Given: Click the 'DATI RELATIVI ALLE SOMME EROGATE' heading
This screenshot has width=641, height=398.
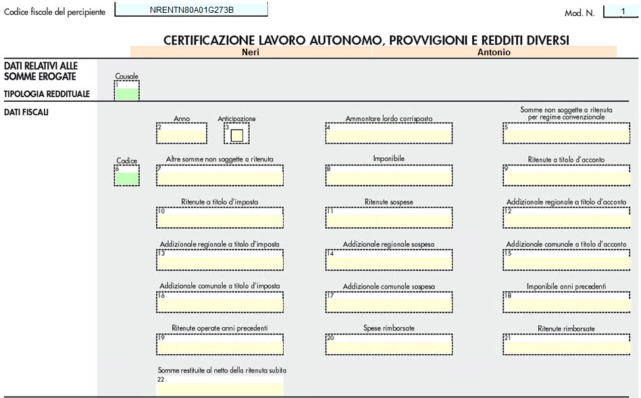Looking at the screenshot, I should [41, 72].
